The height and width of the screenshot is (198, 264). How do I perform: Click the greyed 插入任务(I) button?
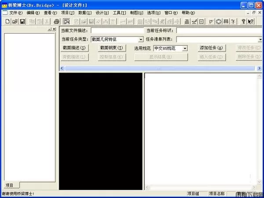coord(212,57)
